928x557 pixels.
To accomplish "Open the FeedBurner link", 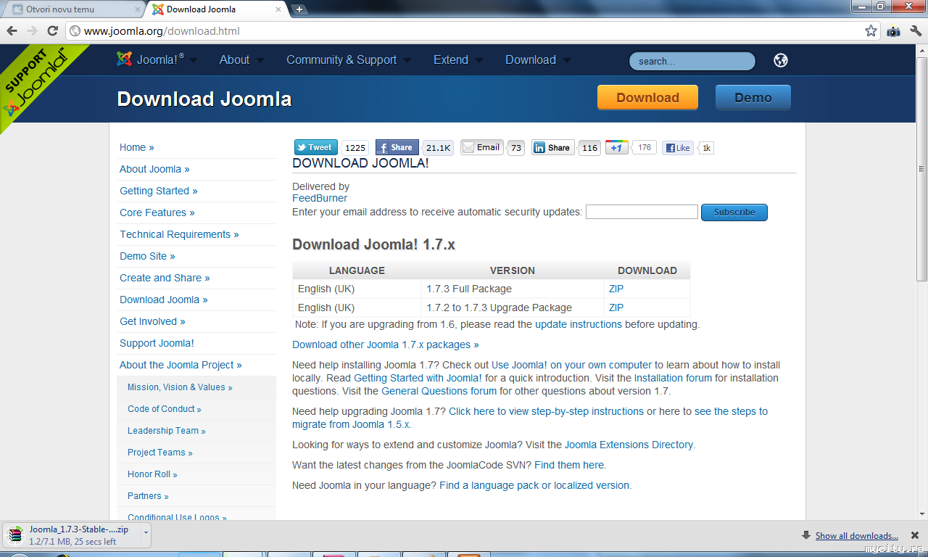I will [320, 198].
